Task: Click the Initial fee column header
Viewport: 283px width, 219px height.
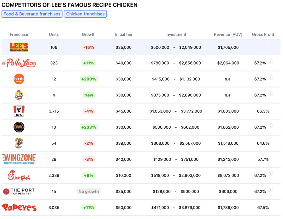Action: point(124,34)
